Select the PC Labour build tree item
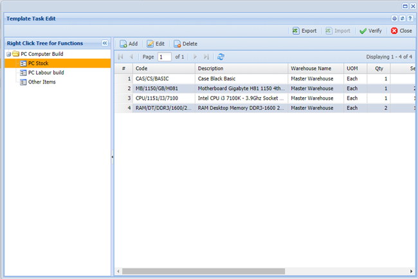 pyautogui.click(x=46, y=73)
